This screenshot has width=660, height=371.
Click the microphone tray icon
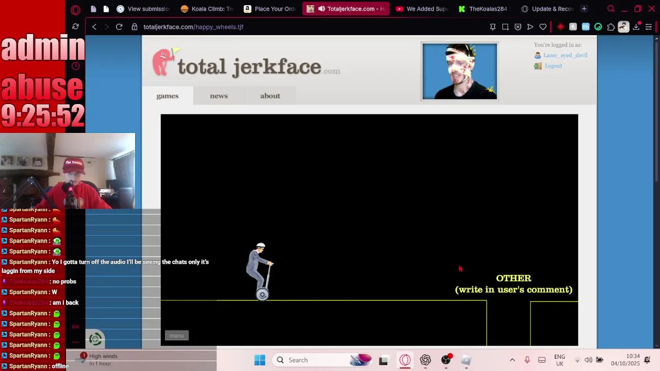click(x=527, y=360)
